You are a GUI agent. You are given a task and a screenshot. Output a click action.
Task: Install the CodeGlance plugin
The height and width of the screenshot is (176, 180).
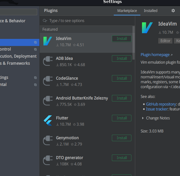[x=122, y=78]
